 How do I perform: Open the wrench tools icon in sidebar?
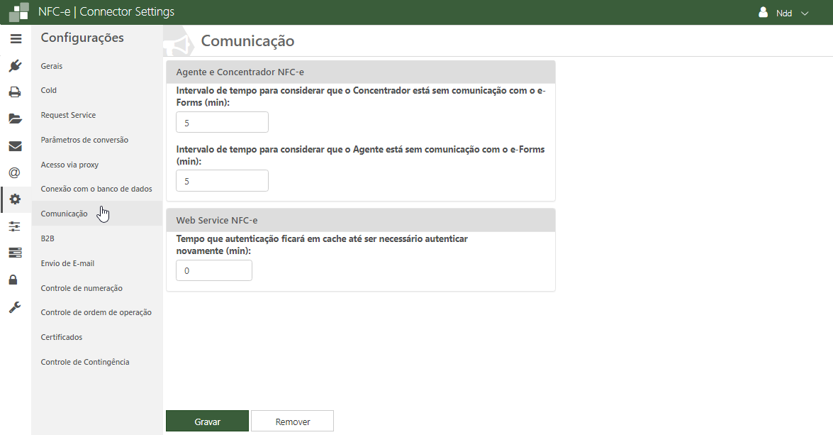(x=15, y=307)
